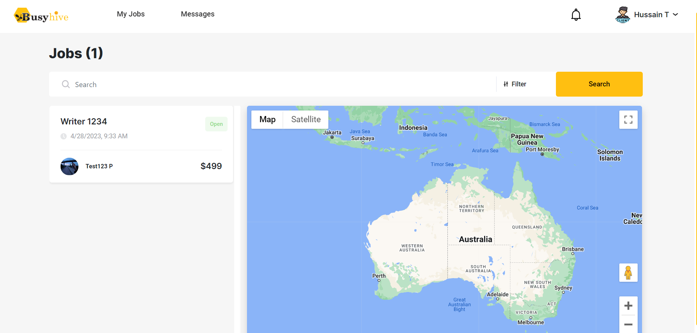Click the Coral Sea label
Image resolution: width=697 pixels, height=333 pixels.
(587, 208)
